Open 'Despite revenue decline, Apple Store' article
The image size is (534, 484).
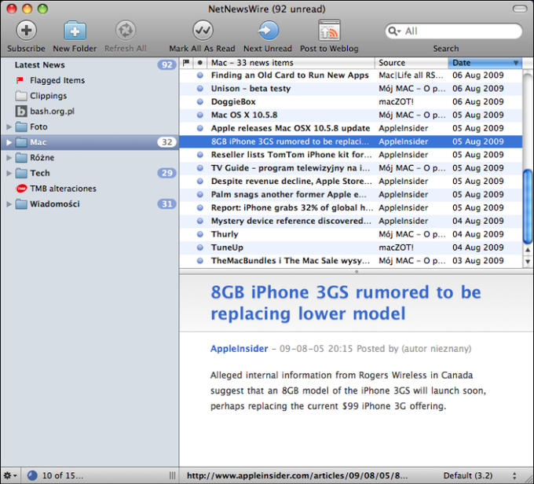click(351, 181)
